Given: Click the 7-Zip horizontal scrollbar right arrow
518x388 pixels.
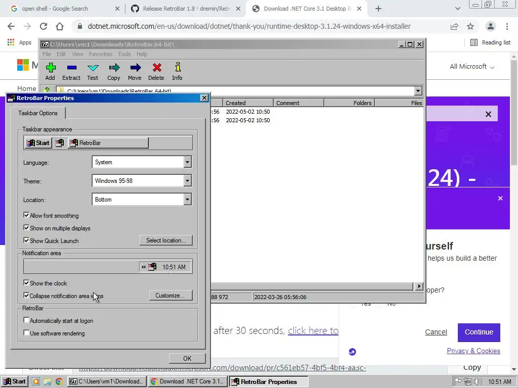Looking at the screenshot, I should click(419, 286).
